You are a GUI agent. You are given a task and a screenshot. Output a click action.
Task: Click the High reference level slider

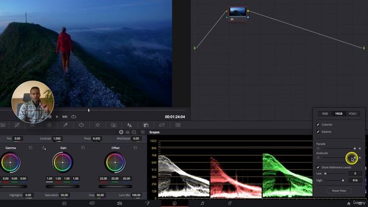335,181
